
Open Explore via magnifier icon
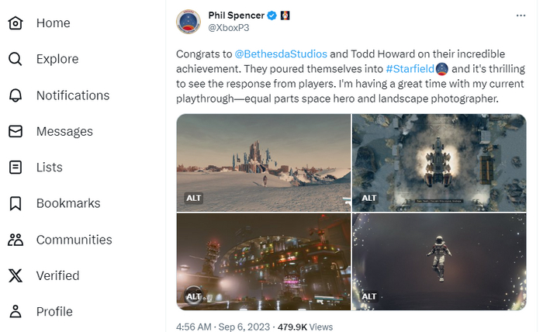click(x=15, y=59)
